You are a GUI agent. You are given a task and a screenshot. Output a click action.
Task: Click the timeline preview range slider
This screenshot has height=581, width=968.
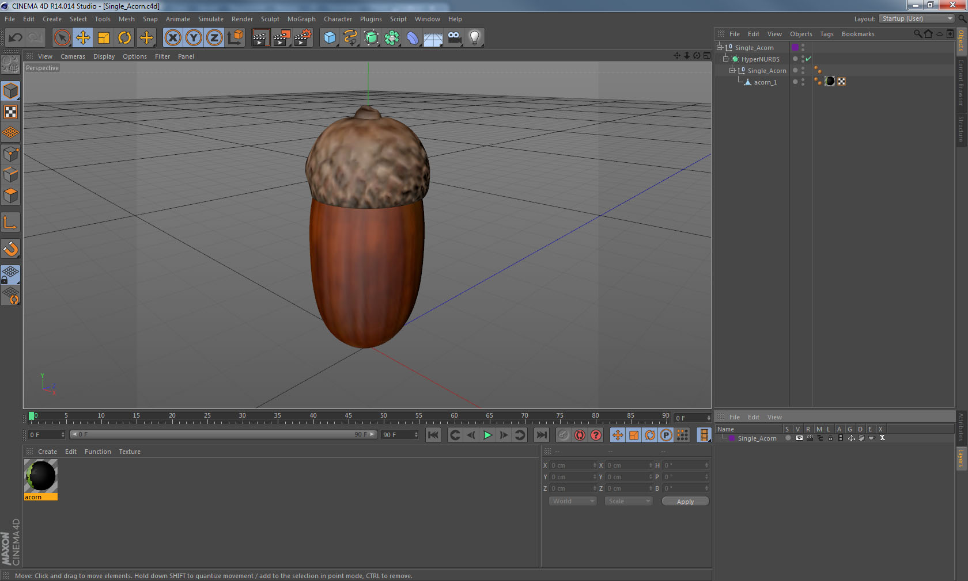pyautogui.click(x=224, y=434)
